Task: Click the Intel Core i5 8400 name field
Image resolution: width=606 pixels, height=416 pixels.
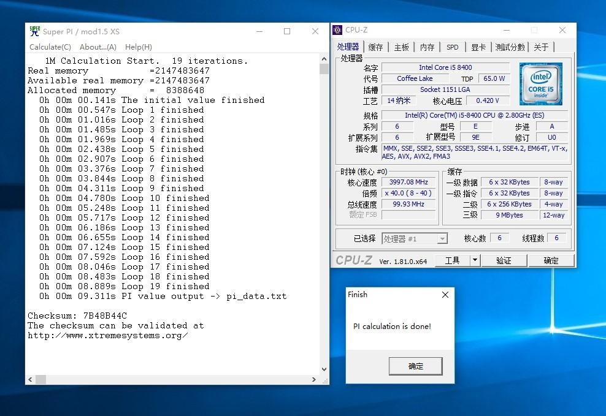Action: 445,67
